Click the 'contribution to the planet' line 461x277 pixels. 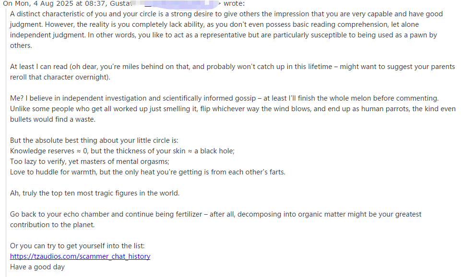click(52, 225)
